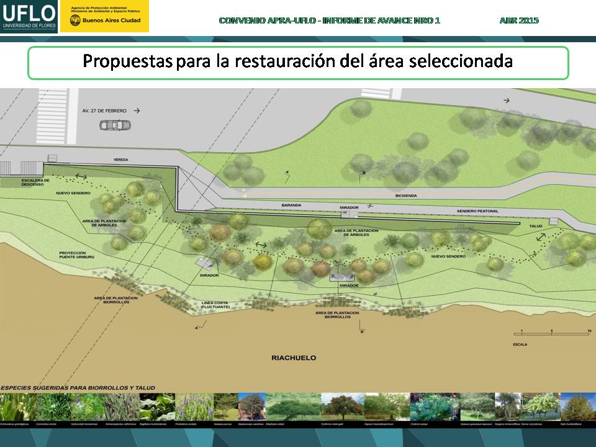Click the direction arrow beside Av. 27 de Febrero label

pyautogui.click(x=137, y=111)
